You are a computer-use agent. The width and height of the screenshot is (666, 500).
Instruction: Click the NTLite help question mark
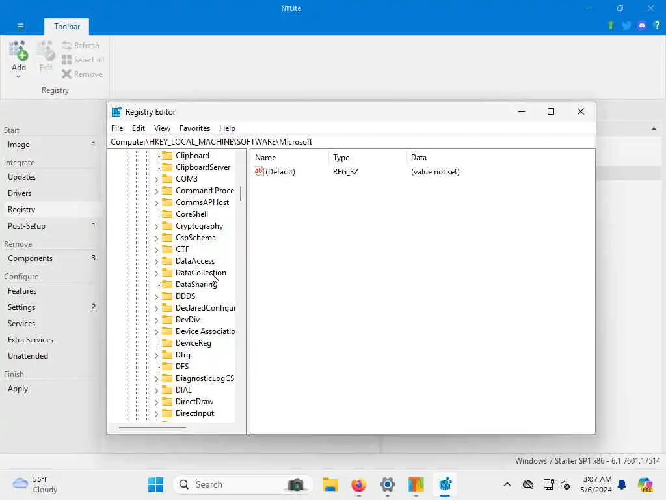[657, 25]
